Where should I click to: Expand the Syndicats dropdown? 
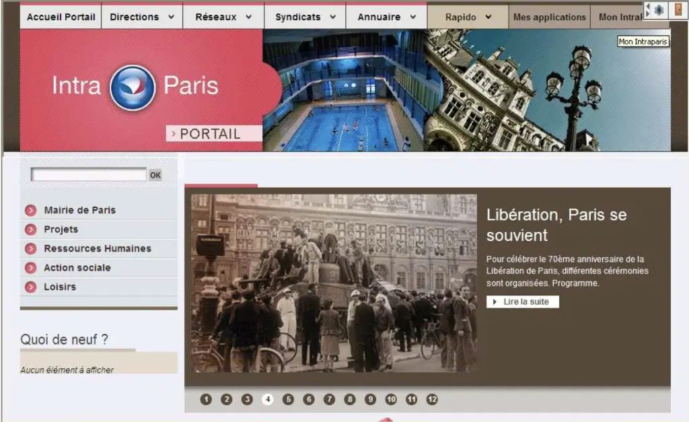point(305,17)
